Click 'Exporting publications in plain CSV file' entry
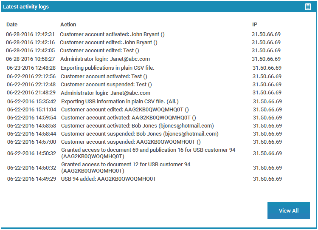This screenshot has height=230, width=318. coord(107,68)
